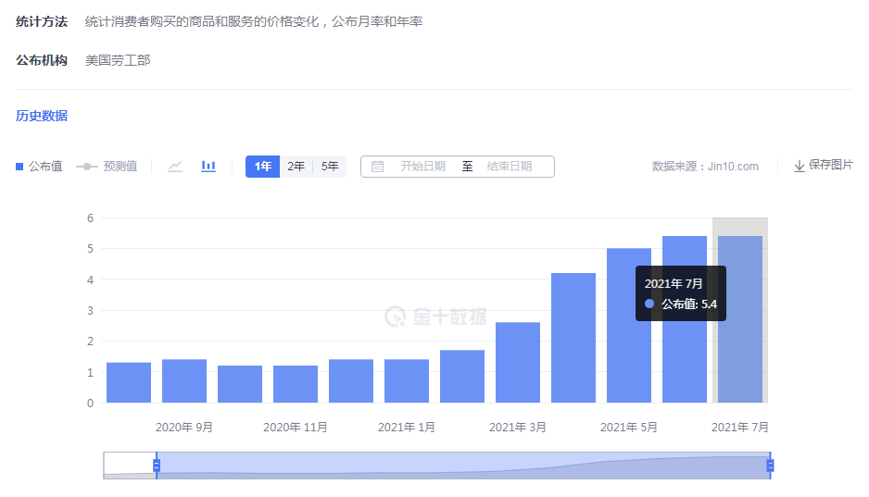
Task: Click the left handle of timeline slider
Action: pyautogui.click(x=157, y=466)
